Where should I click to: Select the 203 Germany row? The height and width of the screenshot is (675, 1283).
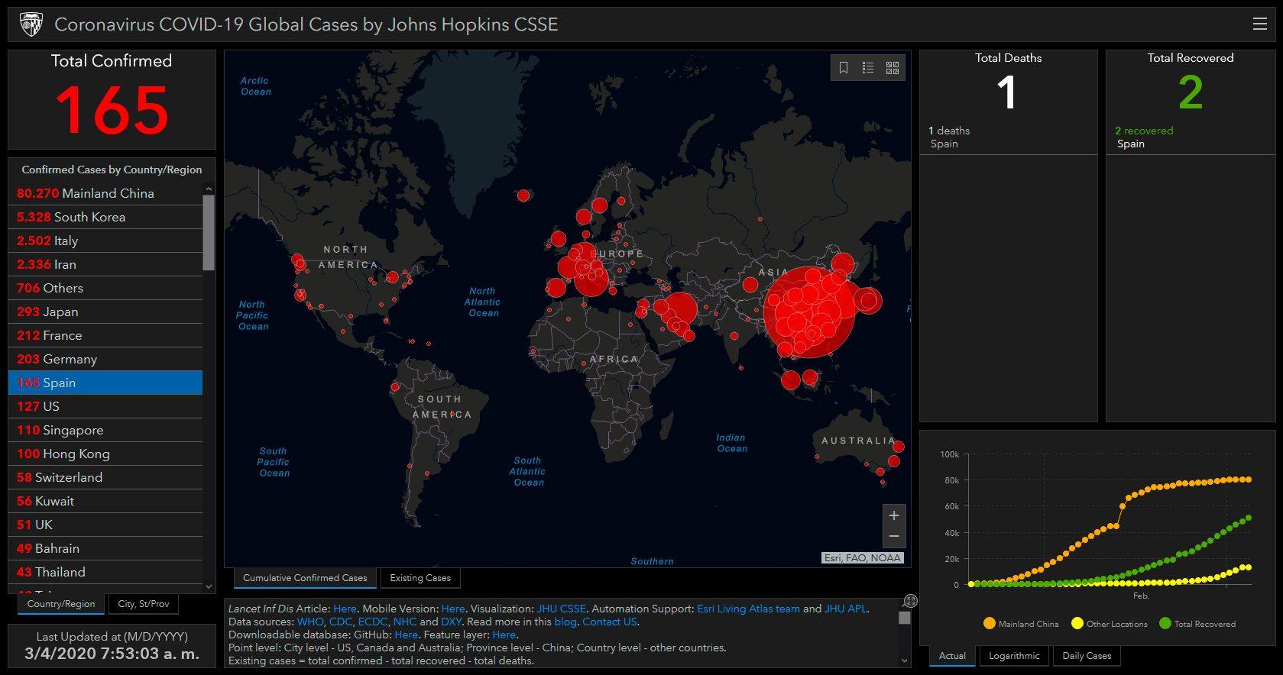[105, 359]
